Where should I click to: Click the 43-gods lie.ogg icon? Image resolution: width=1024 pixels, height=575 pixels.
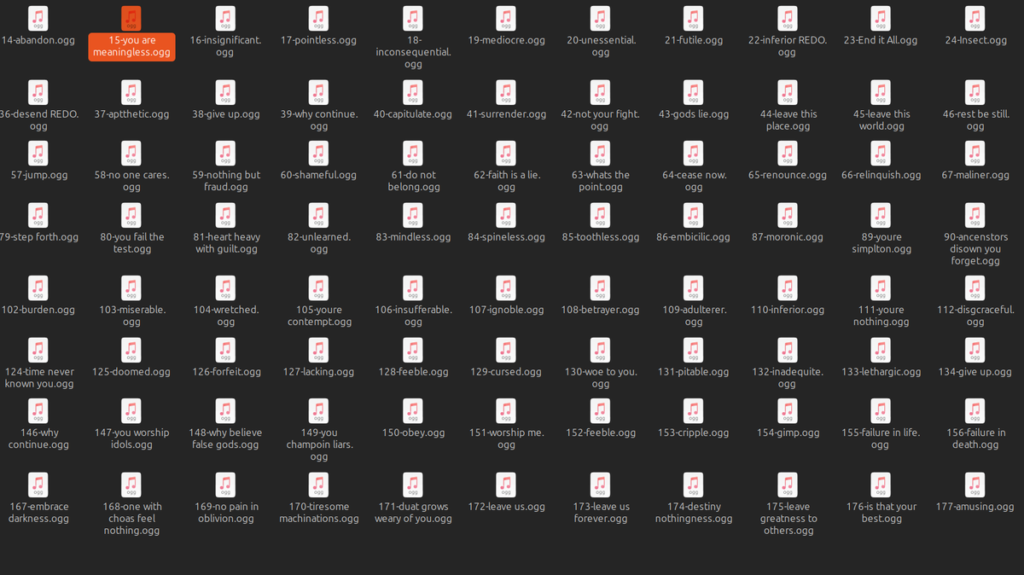click(x=694, y=91)
